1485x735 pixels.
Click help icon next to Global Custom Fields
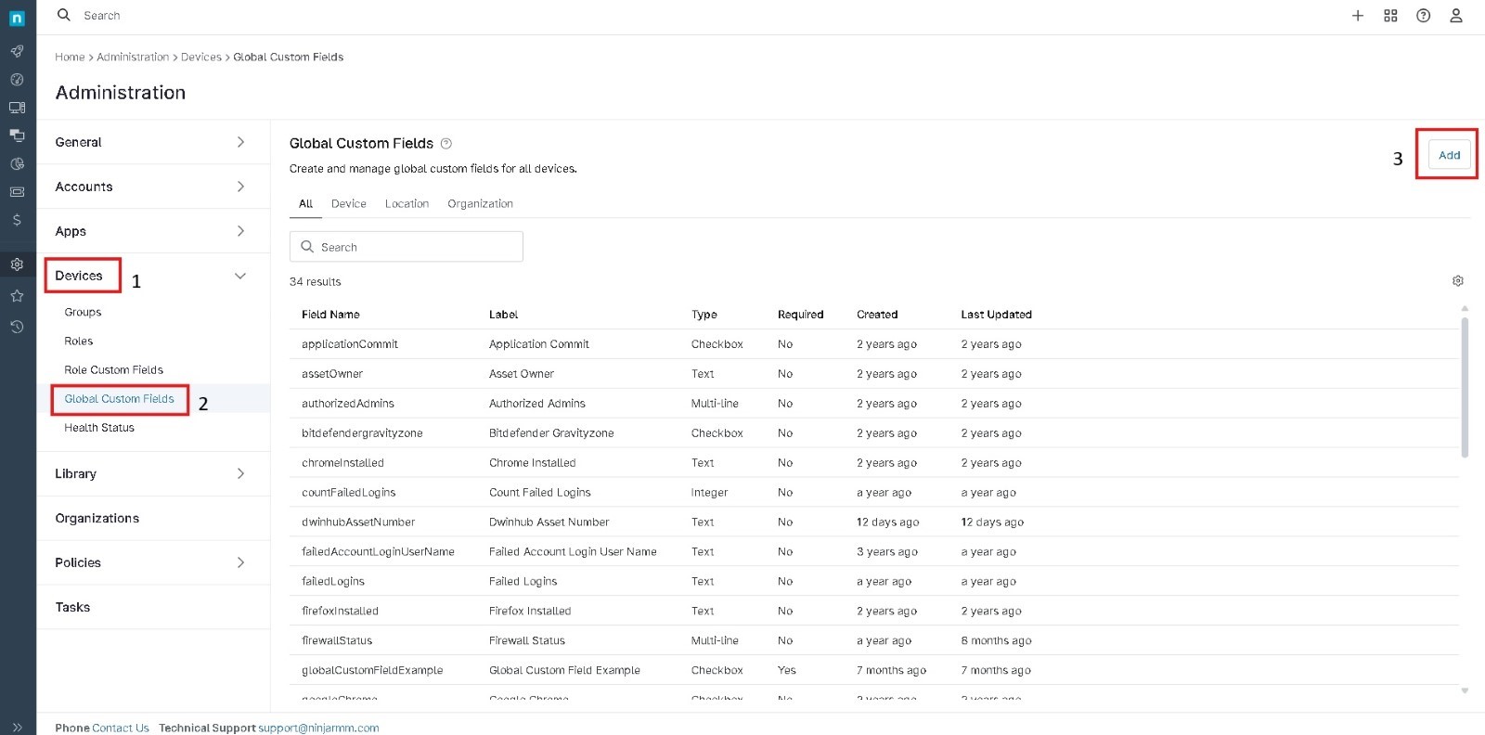coord(446,144)
